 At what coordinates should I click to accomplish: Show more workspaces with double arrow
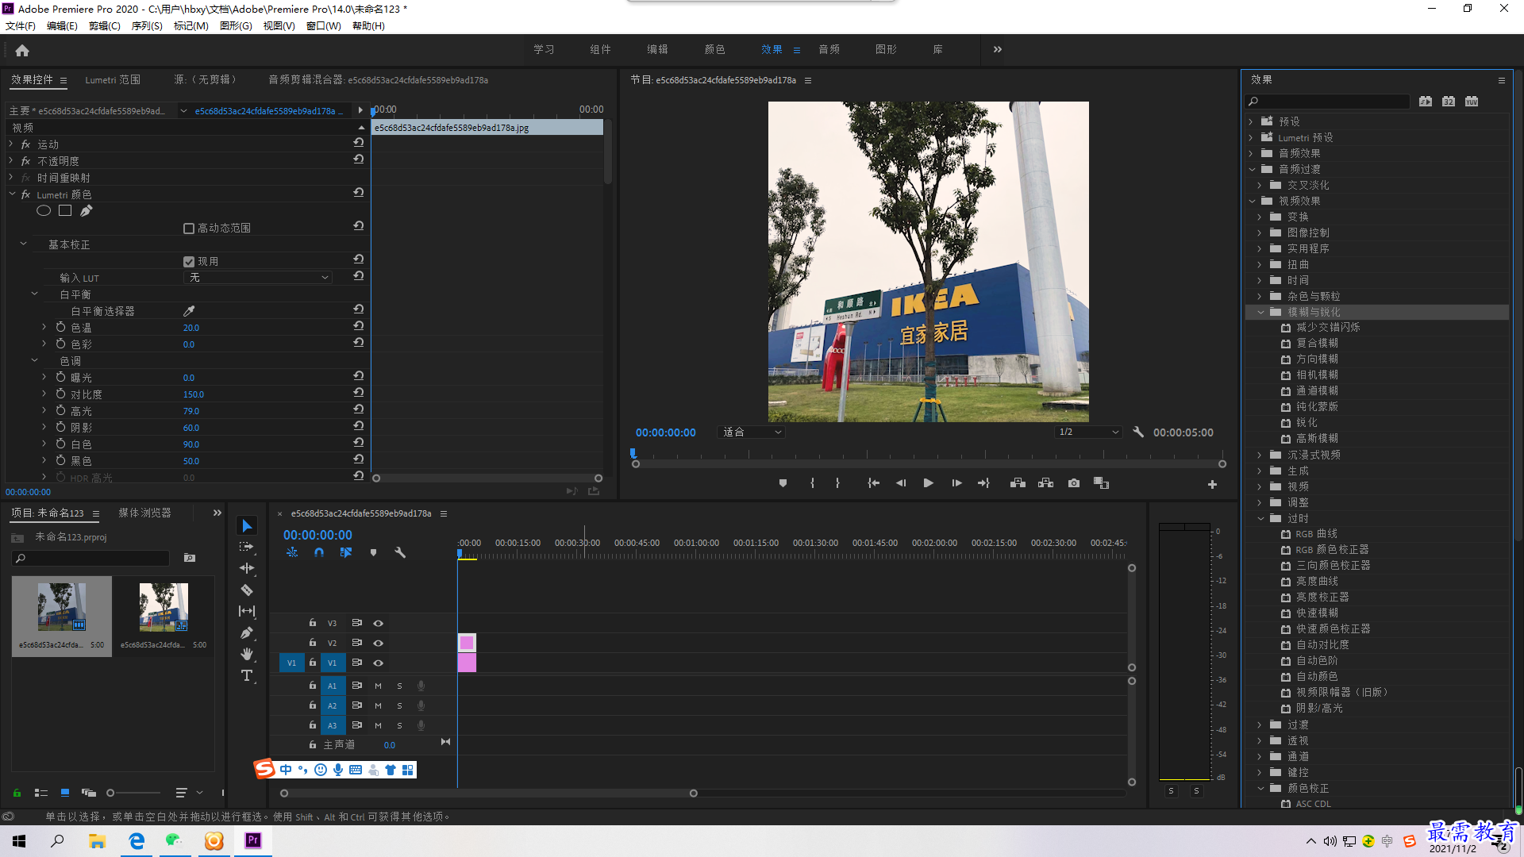click(998, 49)
